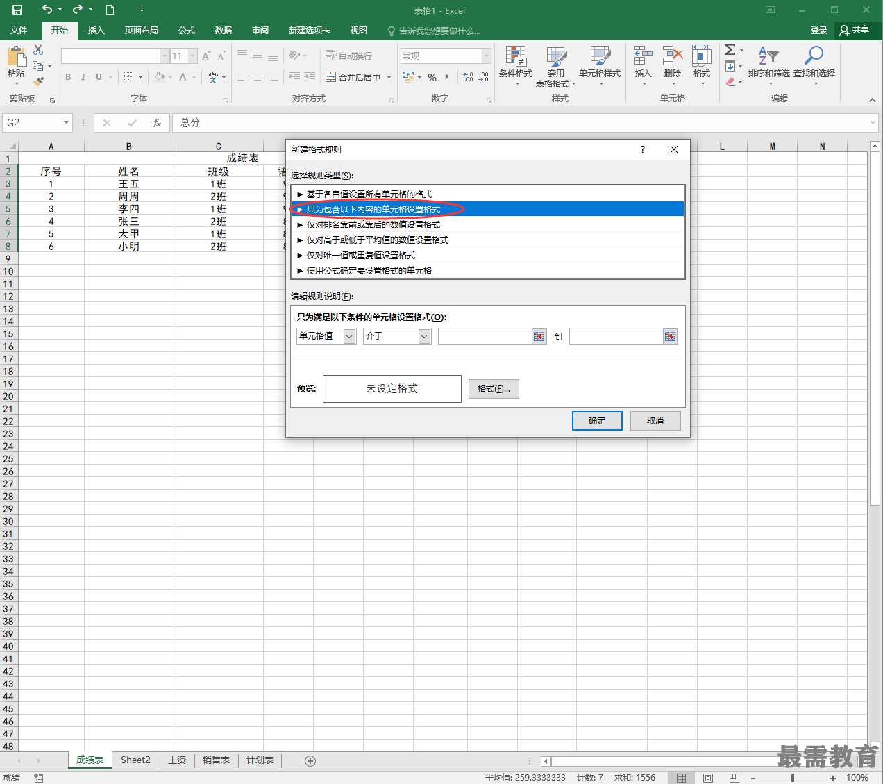The image size is (883, 784).
Task: Click the percent style icon
Action: (432, 77)
